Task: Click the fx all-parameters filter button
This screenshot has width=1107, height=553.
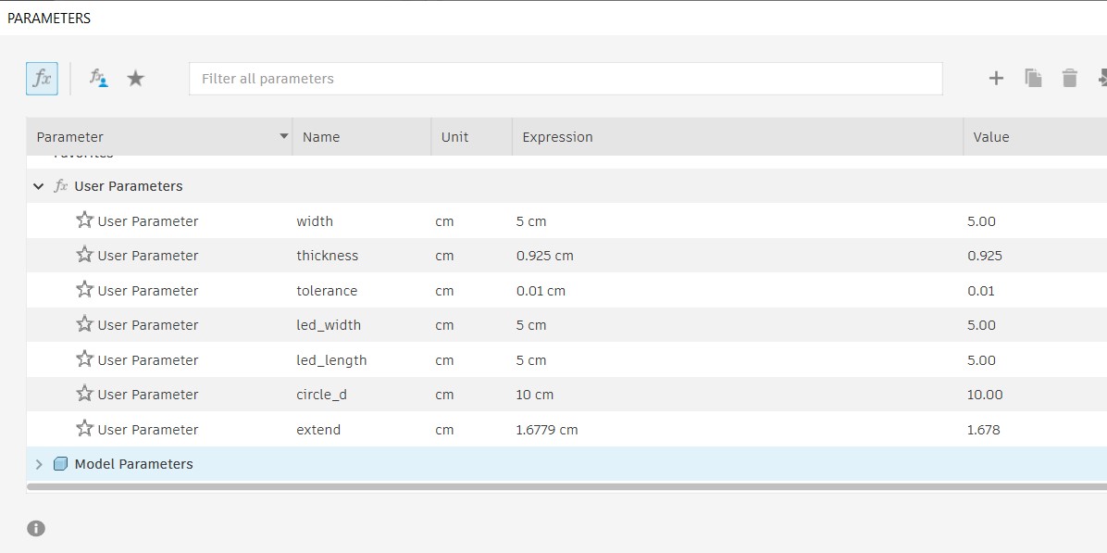Action: (42, 79)
